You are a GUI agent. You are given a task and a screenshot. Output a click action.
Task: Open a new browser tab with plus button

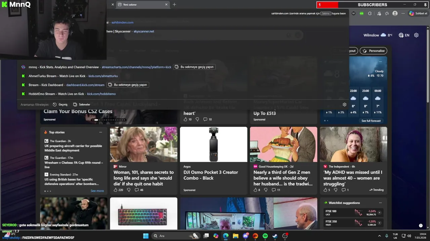click(x=174, y=5)
